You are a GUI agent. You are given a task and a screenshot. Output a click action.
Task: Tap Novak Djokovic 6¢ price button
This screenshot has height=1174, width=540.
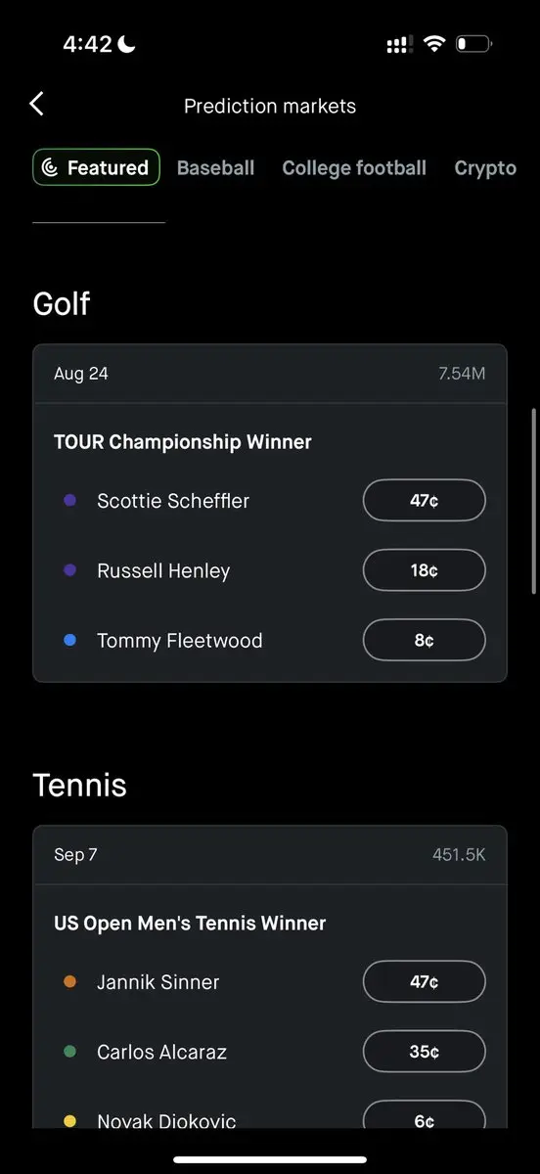pyautogui.click(x=425, y=1116)
